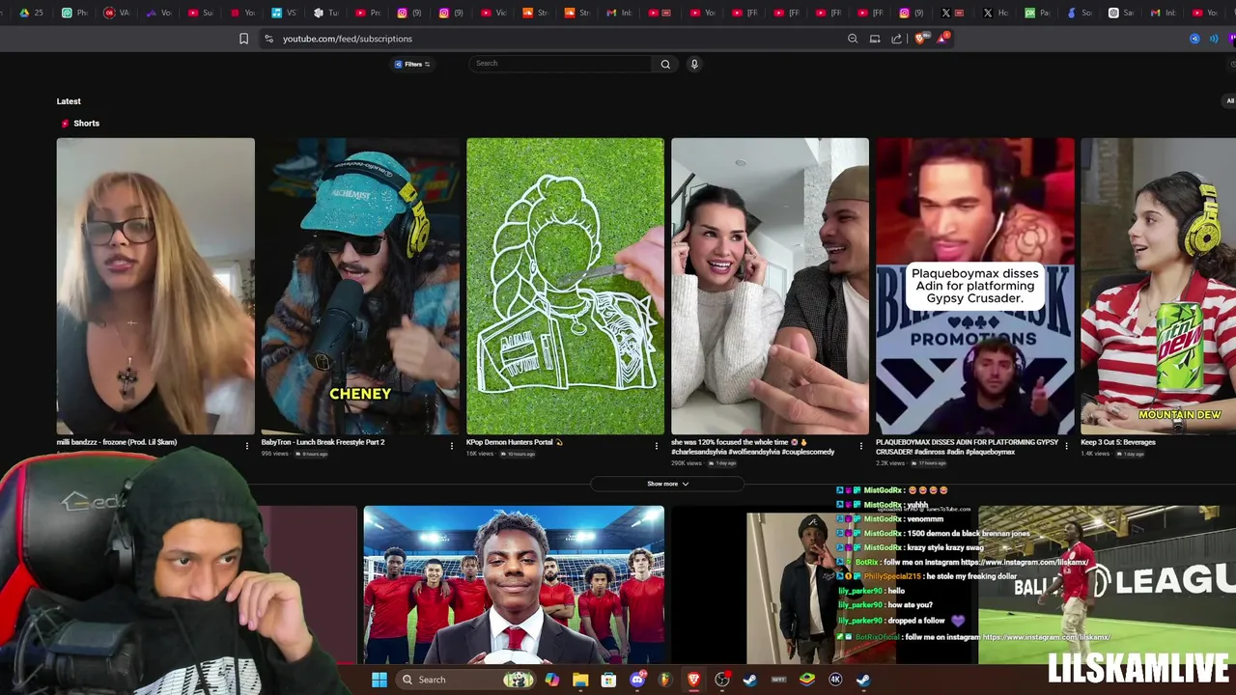This screenshot has width=1236, height=695.
Task: Click the Shorts section heading
Action: point(86,124)
